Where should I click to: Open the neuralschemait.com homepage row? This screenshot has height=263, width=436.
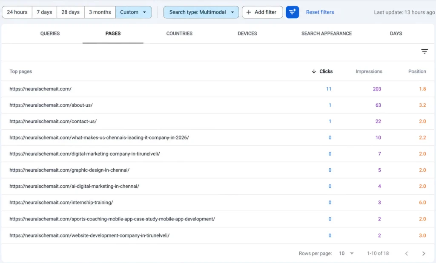pyautogui.click(x=218, y=89)
